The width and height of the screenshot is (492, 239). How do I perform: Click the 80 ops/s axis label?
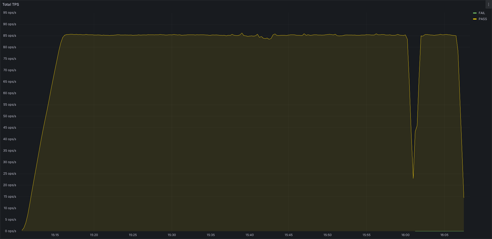(10, 47)
